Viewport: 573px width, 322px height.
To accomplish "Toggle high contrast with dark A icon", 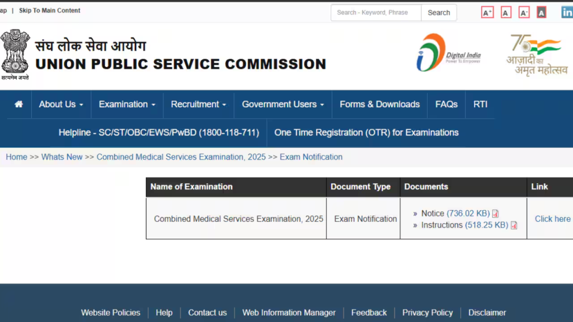I will (541, 12).
